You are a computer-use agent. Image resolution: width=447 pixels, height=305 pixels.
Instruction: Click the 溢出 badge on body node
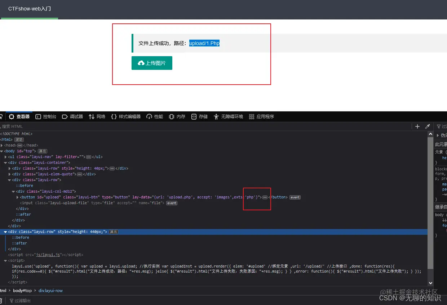[43, 151]
